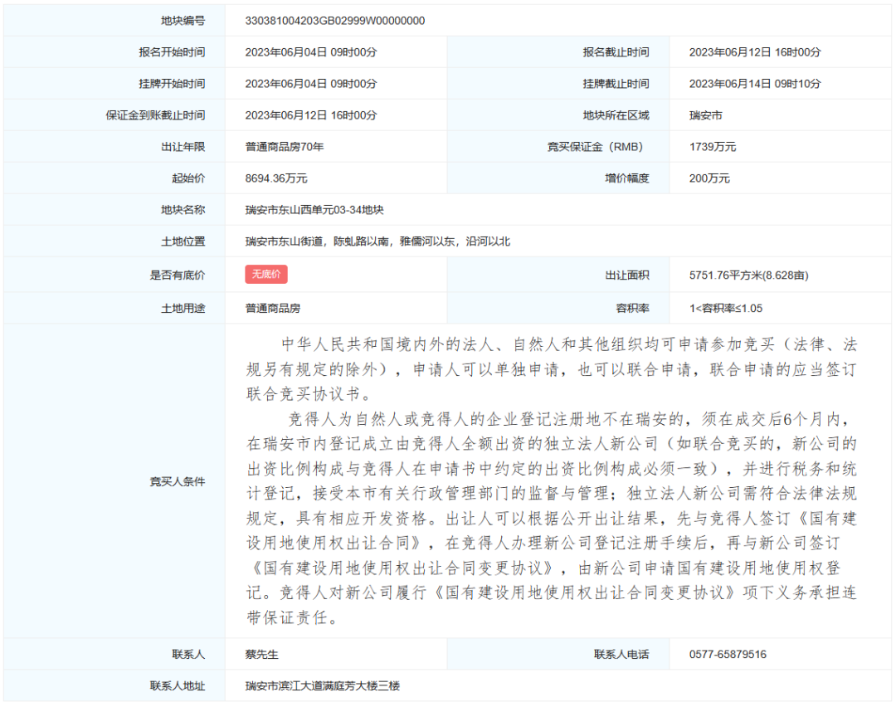Click the parcel name 瑞安市东山西单元03-34地块
This screenshot has height=707, width=896.
pos(314,210)
